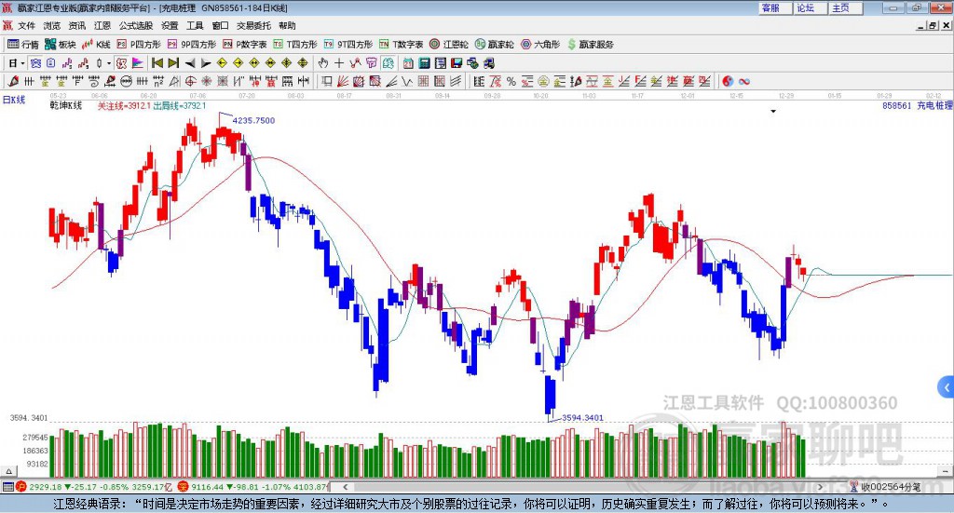Click the blue side panel chevron tab

[x=947, y=387]
